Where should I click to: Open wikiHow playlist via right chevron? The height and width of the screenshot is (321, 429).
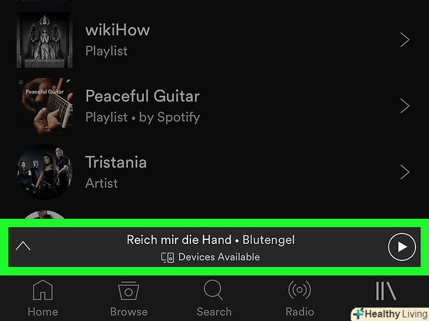[x=405, y=40]
